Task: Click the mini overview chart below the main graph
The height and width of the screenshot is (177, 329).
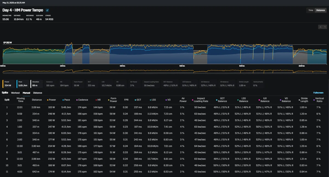Action: pyautogui.click(x=164, y=71)
